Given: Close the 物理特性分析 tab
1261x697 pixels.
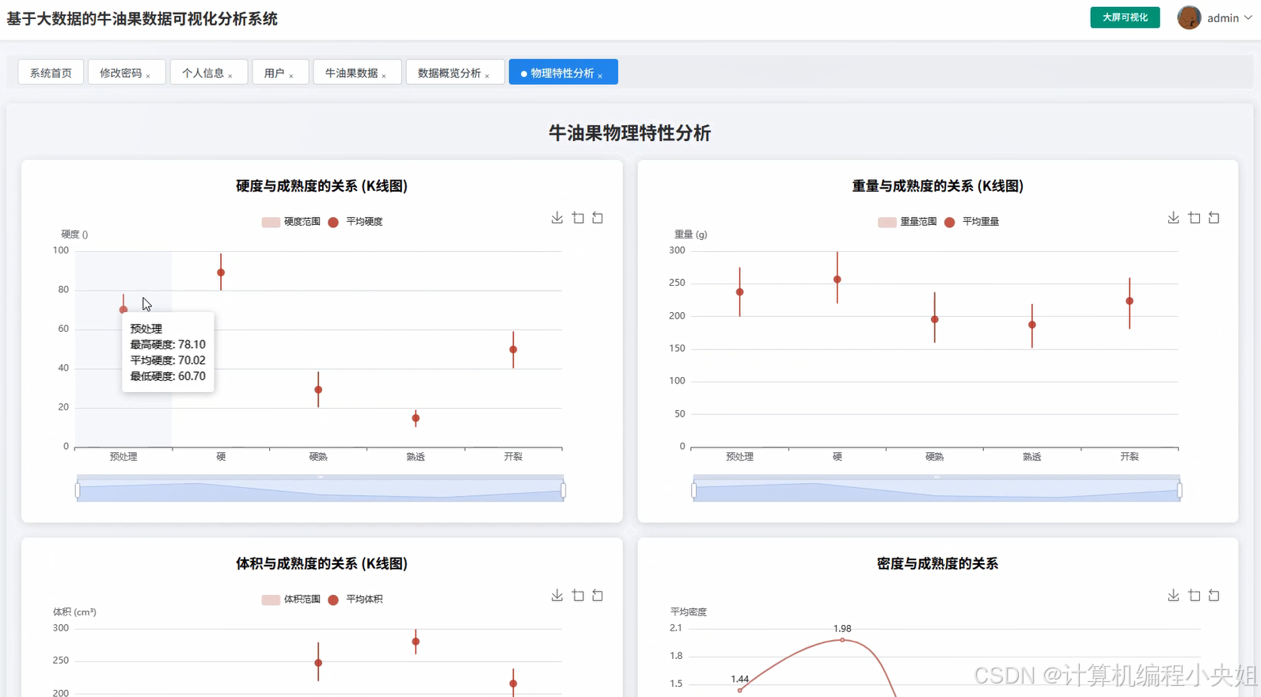Looking at the screenshot, I should [x=600, y=76].
